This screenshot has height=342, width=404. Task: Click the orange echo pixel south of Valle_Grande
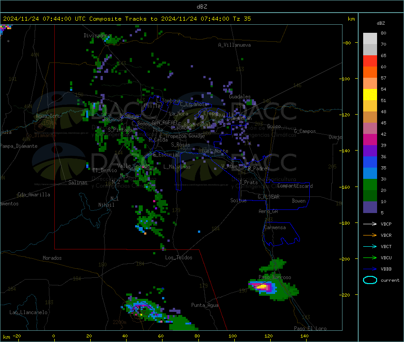(145, 233)
